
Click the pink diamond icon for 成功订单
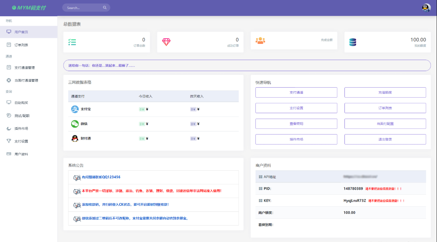coord(166,42)
